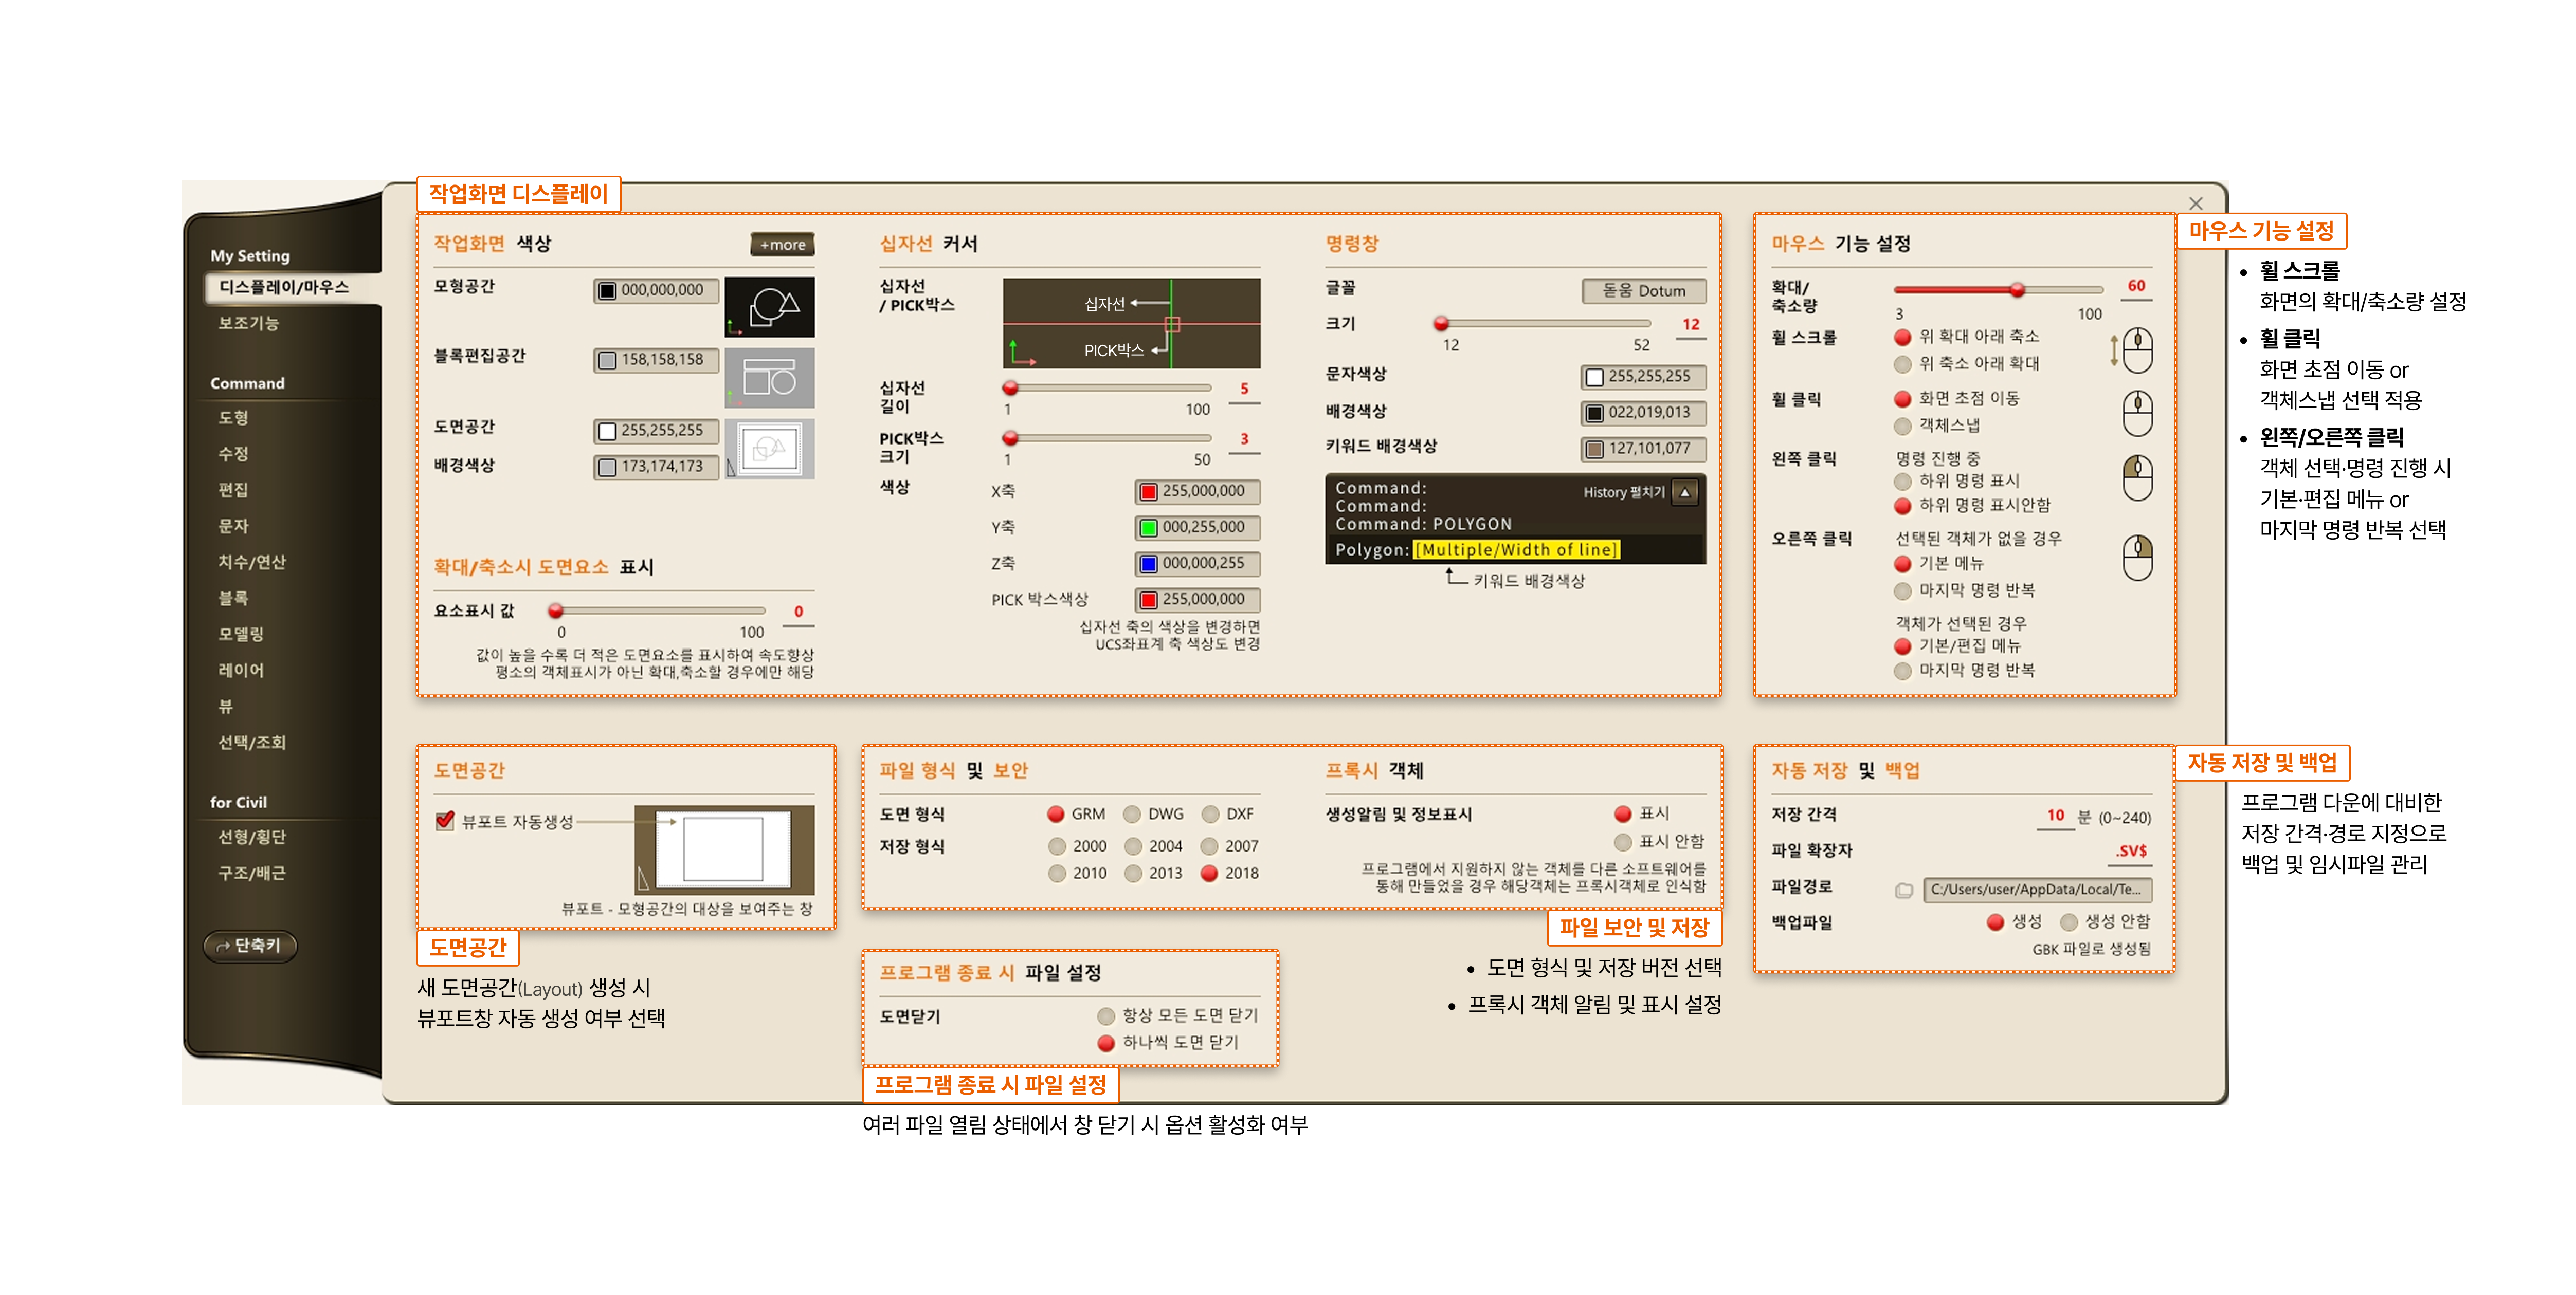Select the DWG drawing format radio
2576x1295 pixels.
(x=1132, y=813)
